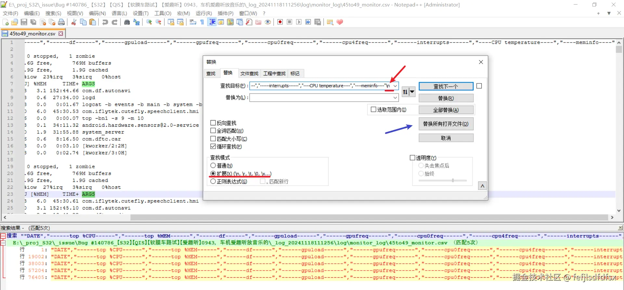Click 全部替换(A) button
The height and width of the screenshot is (290, 624).
pos(446,110)
